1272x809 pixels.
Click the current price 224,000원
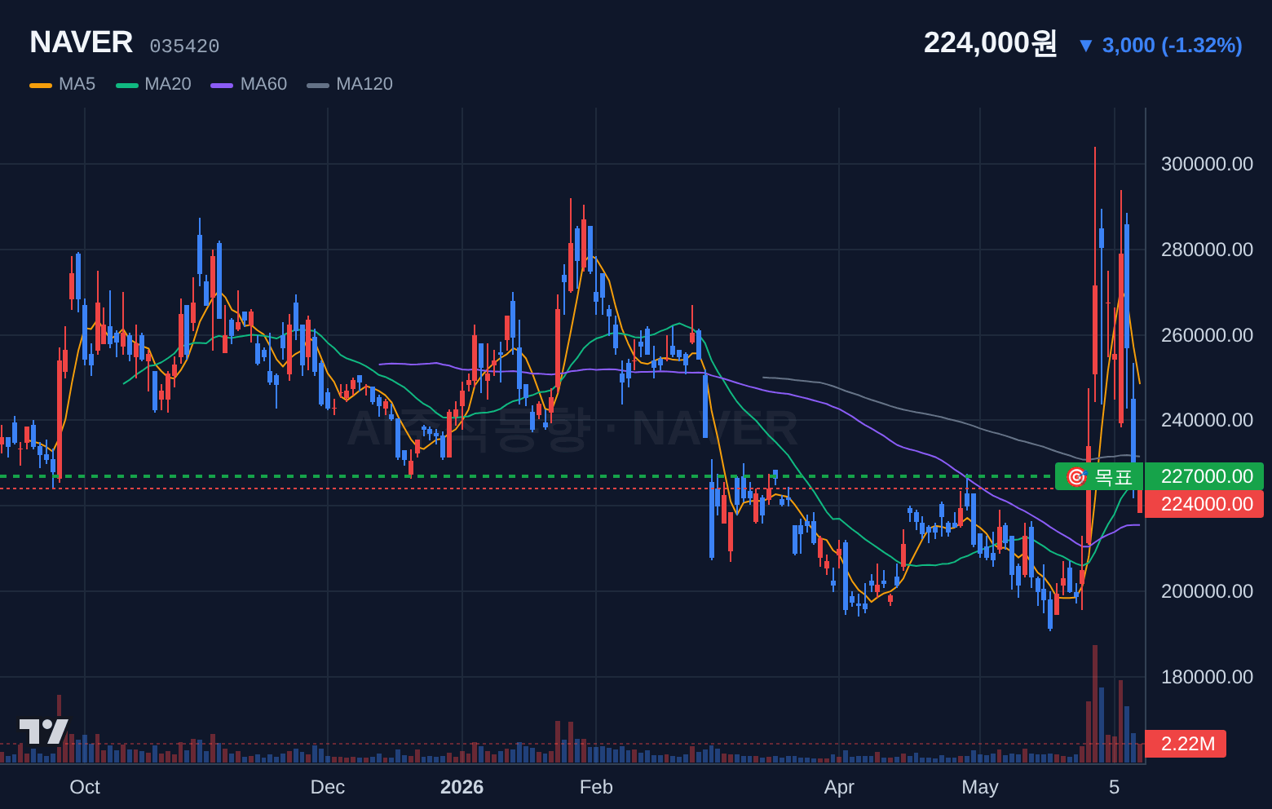click(x=990, y=42)
